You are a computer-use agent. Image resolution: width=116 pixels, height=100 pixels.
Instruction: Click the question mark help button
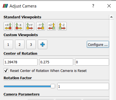pos(93,6)
